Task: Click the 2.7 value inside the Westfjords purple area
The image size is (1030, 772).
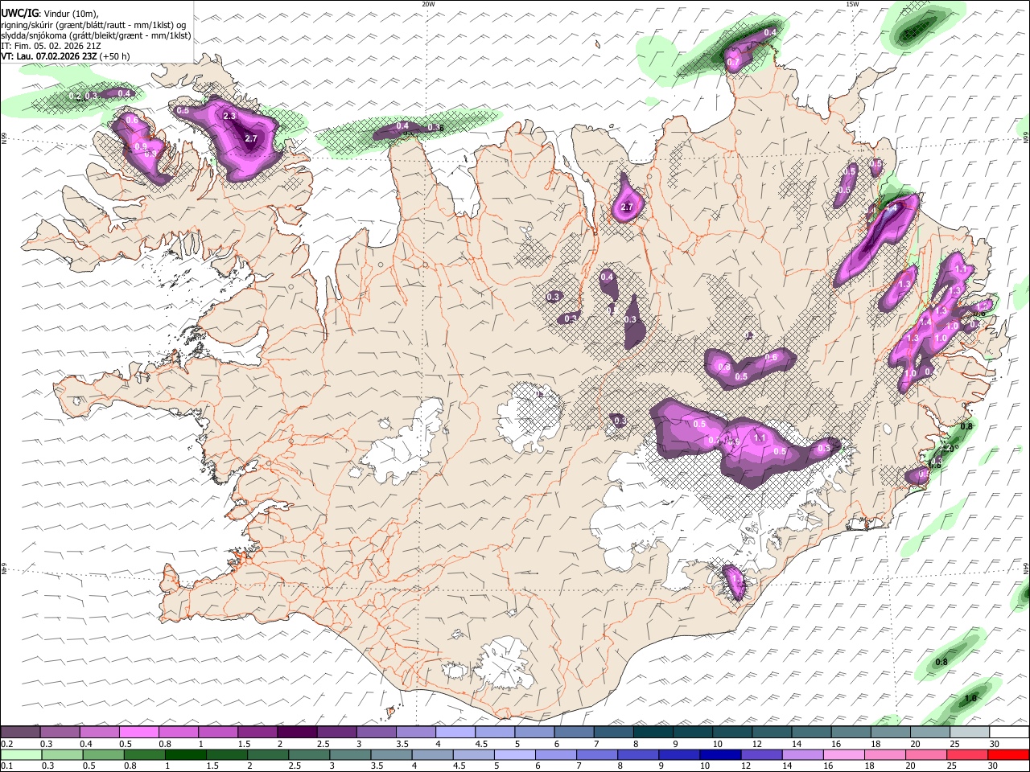Action: [250, 138]
